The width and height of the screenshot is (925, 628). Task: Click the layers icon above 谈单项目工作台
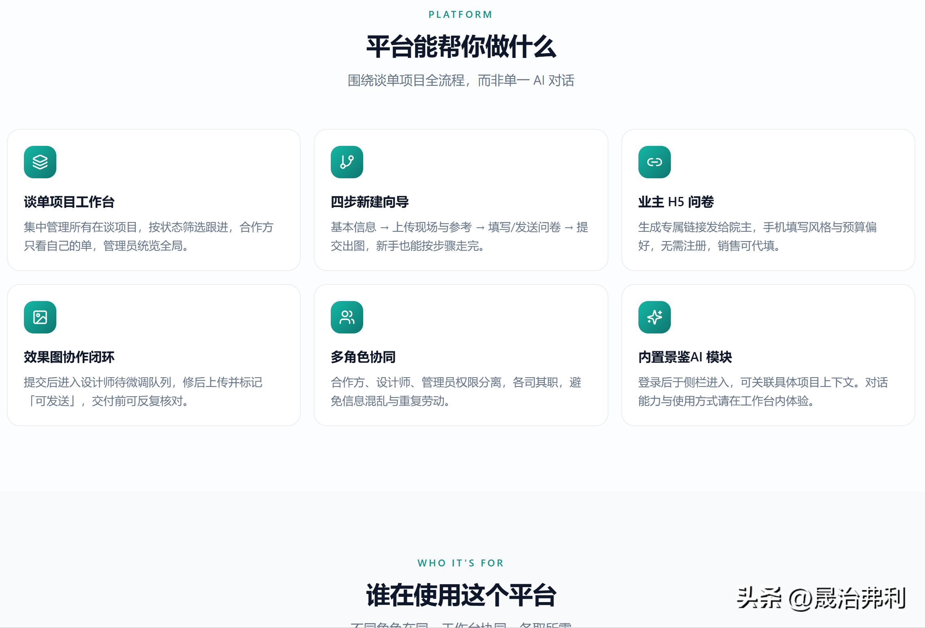click(x=40, y=162)
